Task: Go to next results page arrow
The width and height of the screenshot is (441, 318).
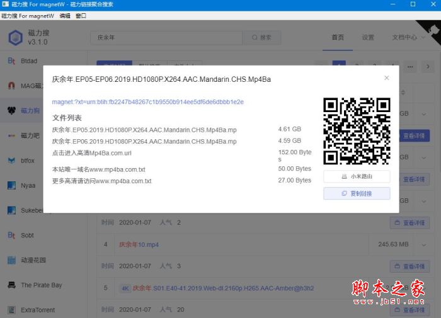Action: pyautogui.click(x=428, y=67)
